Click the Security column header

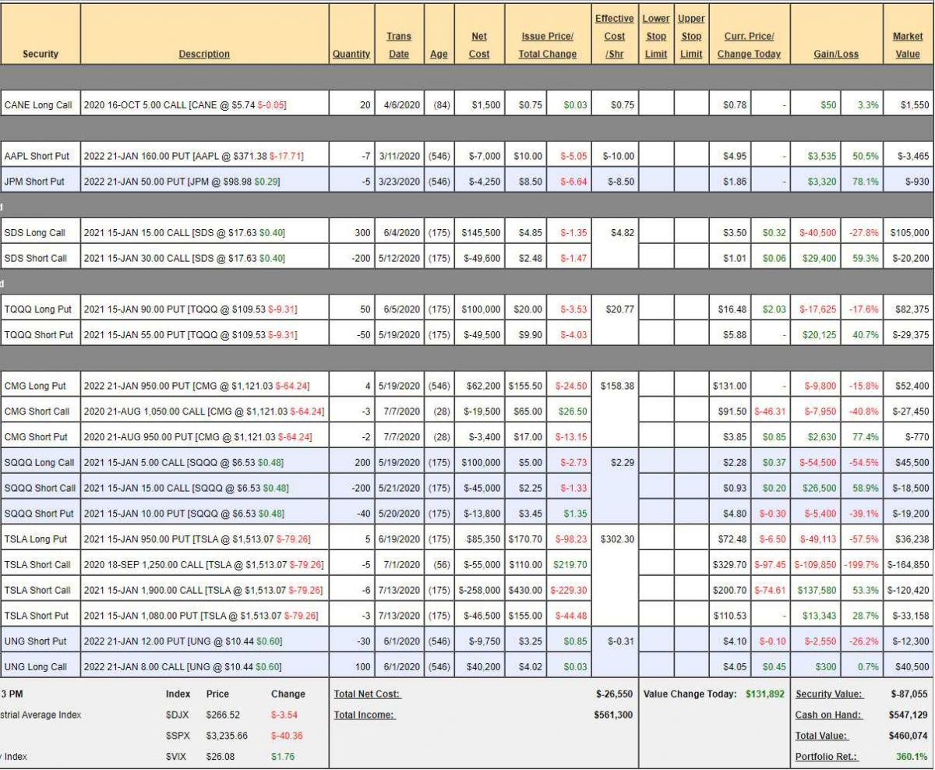coord(41,54)
